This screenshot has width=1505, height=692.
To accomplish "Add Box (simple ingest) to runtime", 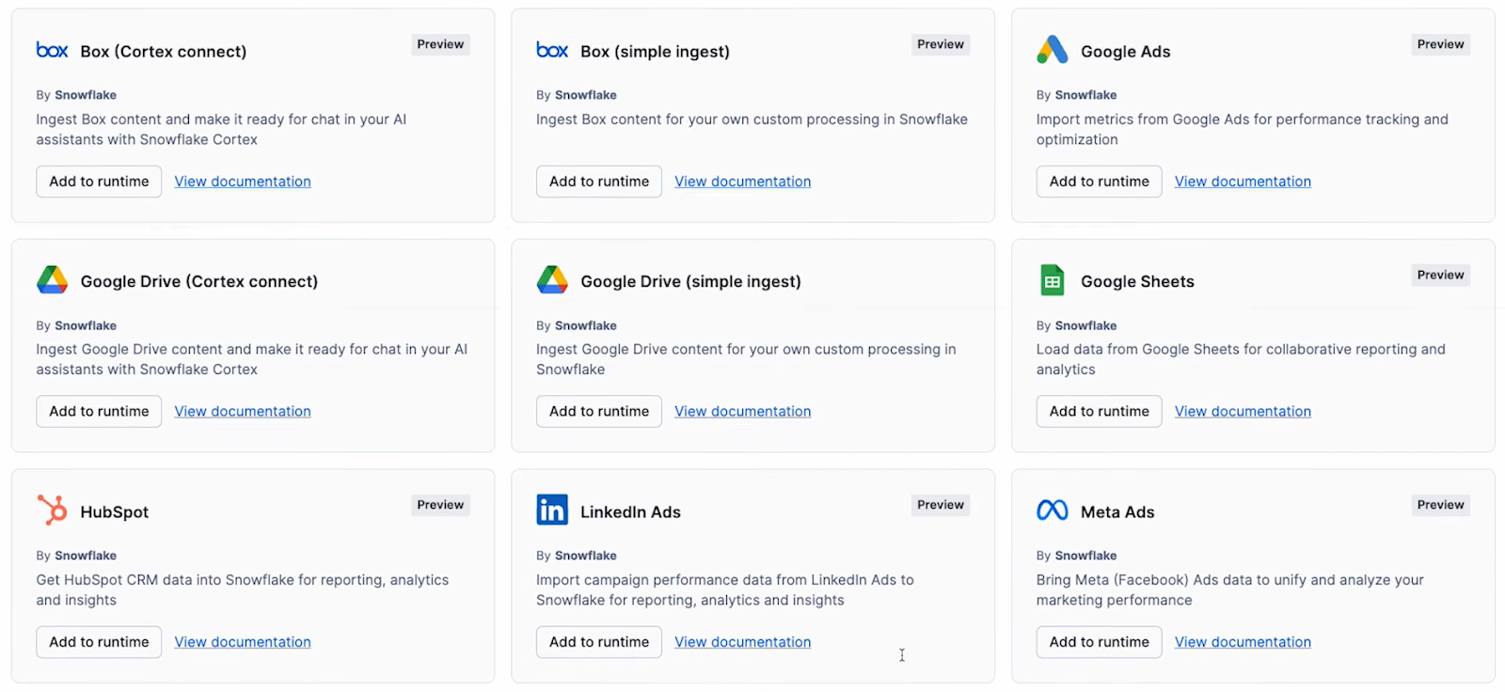I will pos(599,181).
